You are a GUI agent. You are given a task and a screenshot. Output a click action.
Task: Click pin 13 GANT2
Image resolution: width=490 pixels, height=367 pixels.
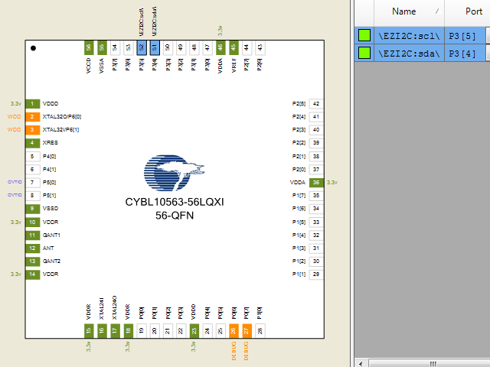[32, 261]
